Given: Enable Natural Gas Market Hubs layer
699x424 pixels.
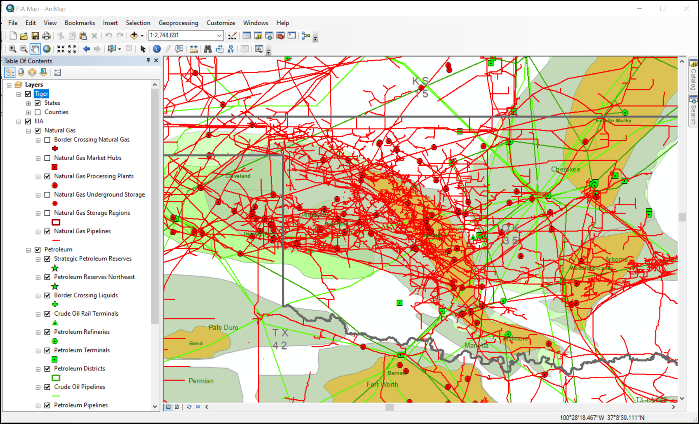Looking at the screenshot, I should (47, 158).
